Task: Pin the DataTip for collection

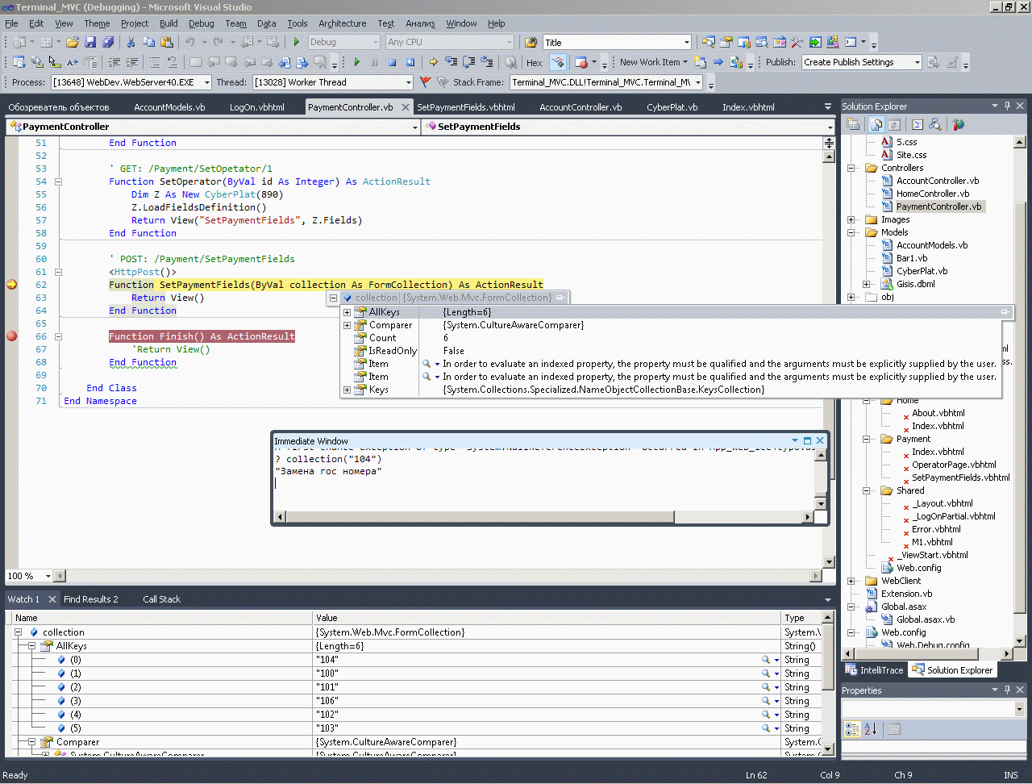Action: click(x=560, y=298)
